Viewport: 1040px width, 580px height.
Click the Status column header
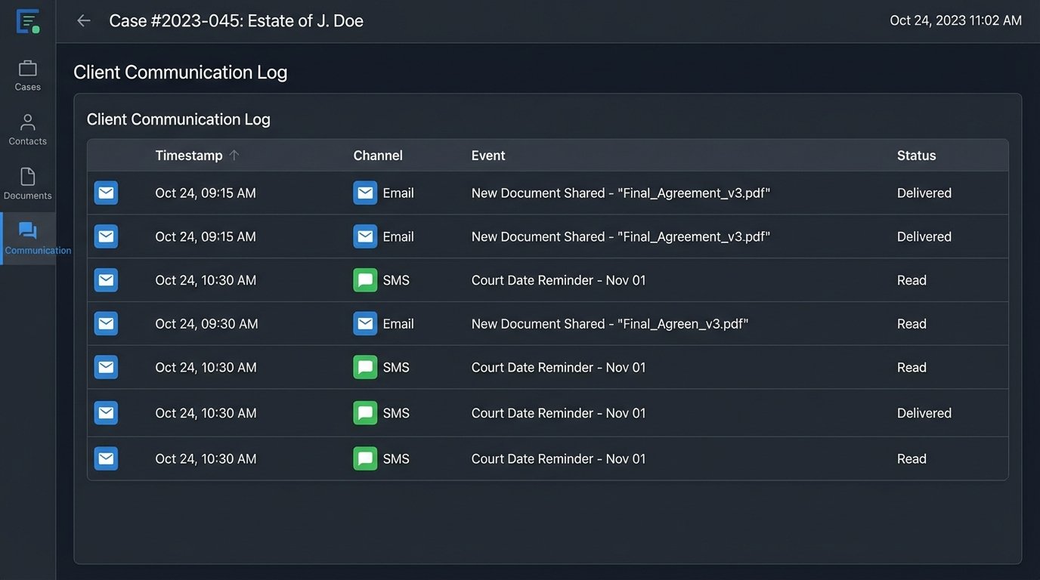(916, 155)
